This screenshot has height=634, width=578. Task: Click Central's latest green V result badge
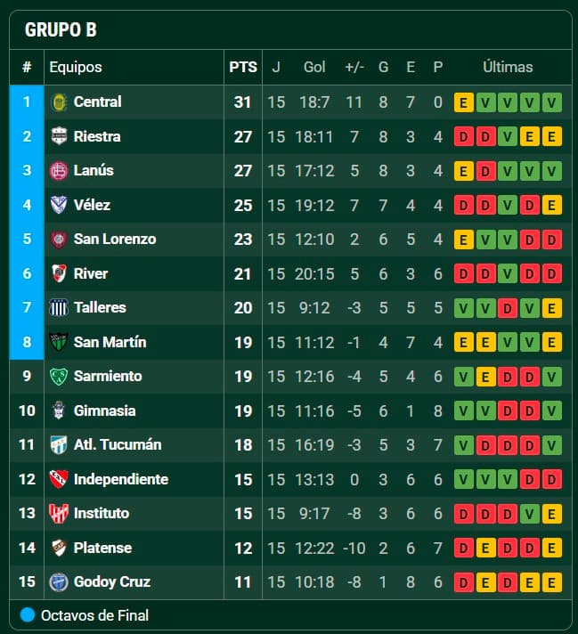(x=552, y=102)
